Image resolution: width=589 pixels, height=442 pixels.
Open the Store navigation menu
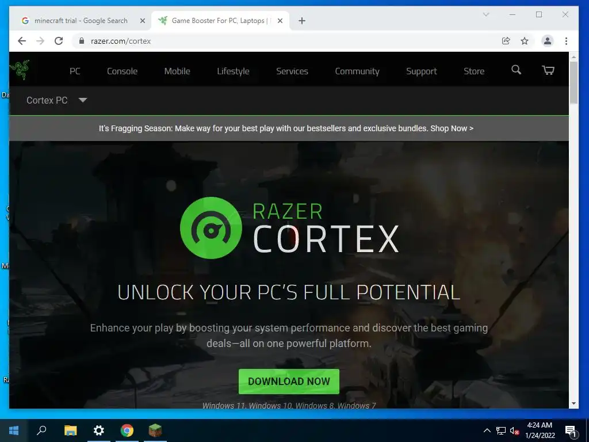click(x=474, y=71)
